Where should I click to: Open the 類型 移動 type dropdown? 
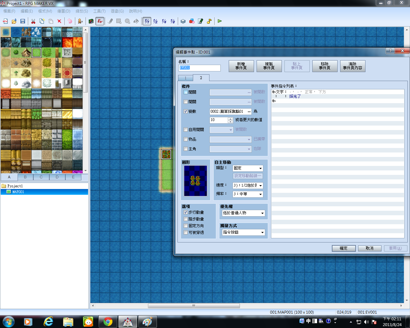pyautogui.click(x=248, y=168)
